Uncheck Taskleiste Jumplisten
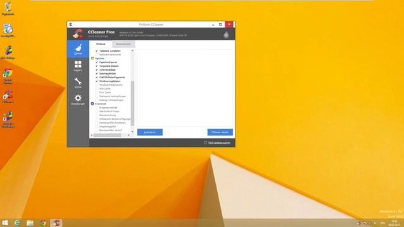Viewport: 404px width, 227px height. point(97,51)
